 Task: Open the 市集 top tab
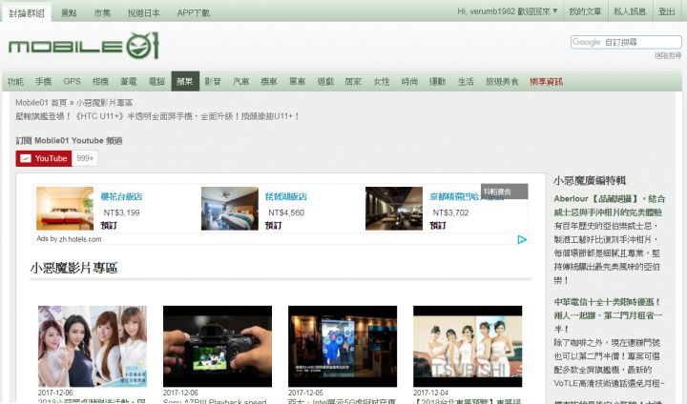click(x=102, y=13)
